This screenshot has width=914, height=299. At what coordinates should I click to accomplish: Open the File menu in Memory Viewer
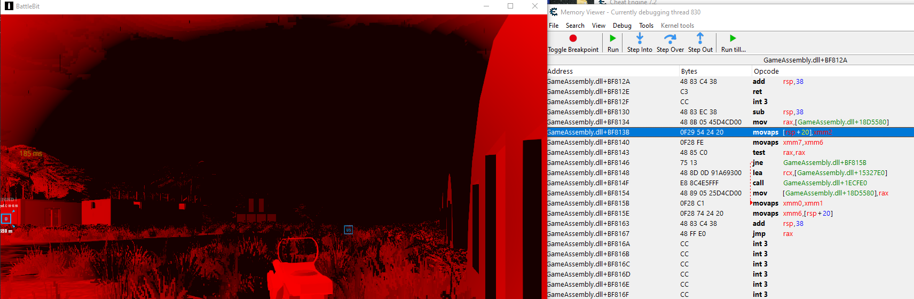554,26
